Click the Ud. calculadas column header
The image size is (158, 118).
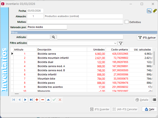tap(141, 50)
